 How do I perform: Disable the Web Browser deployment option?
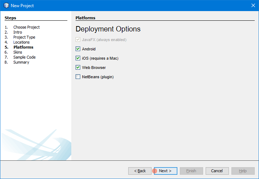pos(78,68)
